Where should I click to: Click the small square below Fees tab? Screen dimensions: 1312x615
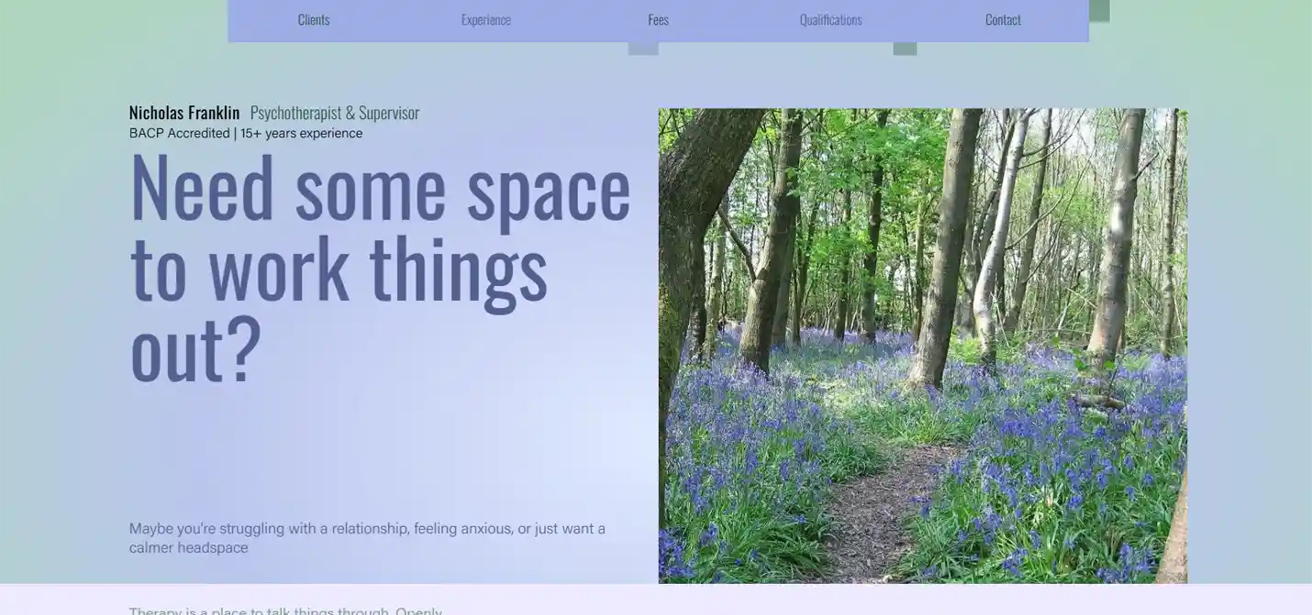(643, 49)
